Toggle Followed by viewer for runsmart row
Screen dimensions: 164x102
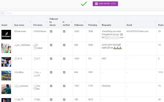(51, 31)
